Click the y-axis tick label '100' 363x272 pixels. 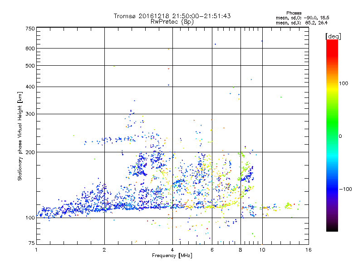(x=30, y=218)
